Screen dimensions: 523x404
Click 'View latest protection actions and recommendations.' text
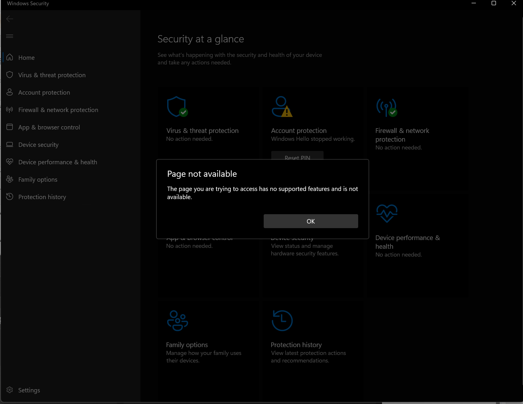[308, 357]
